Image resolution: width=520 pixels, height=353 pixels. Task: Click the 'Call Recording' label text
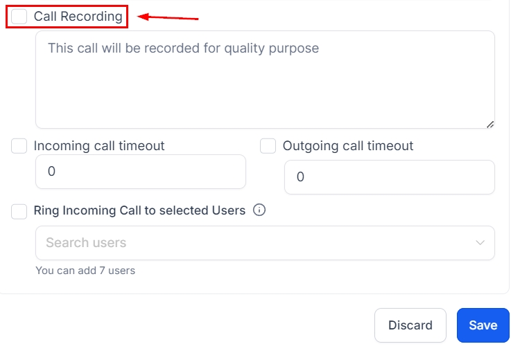coord(78,17)
